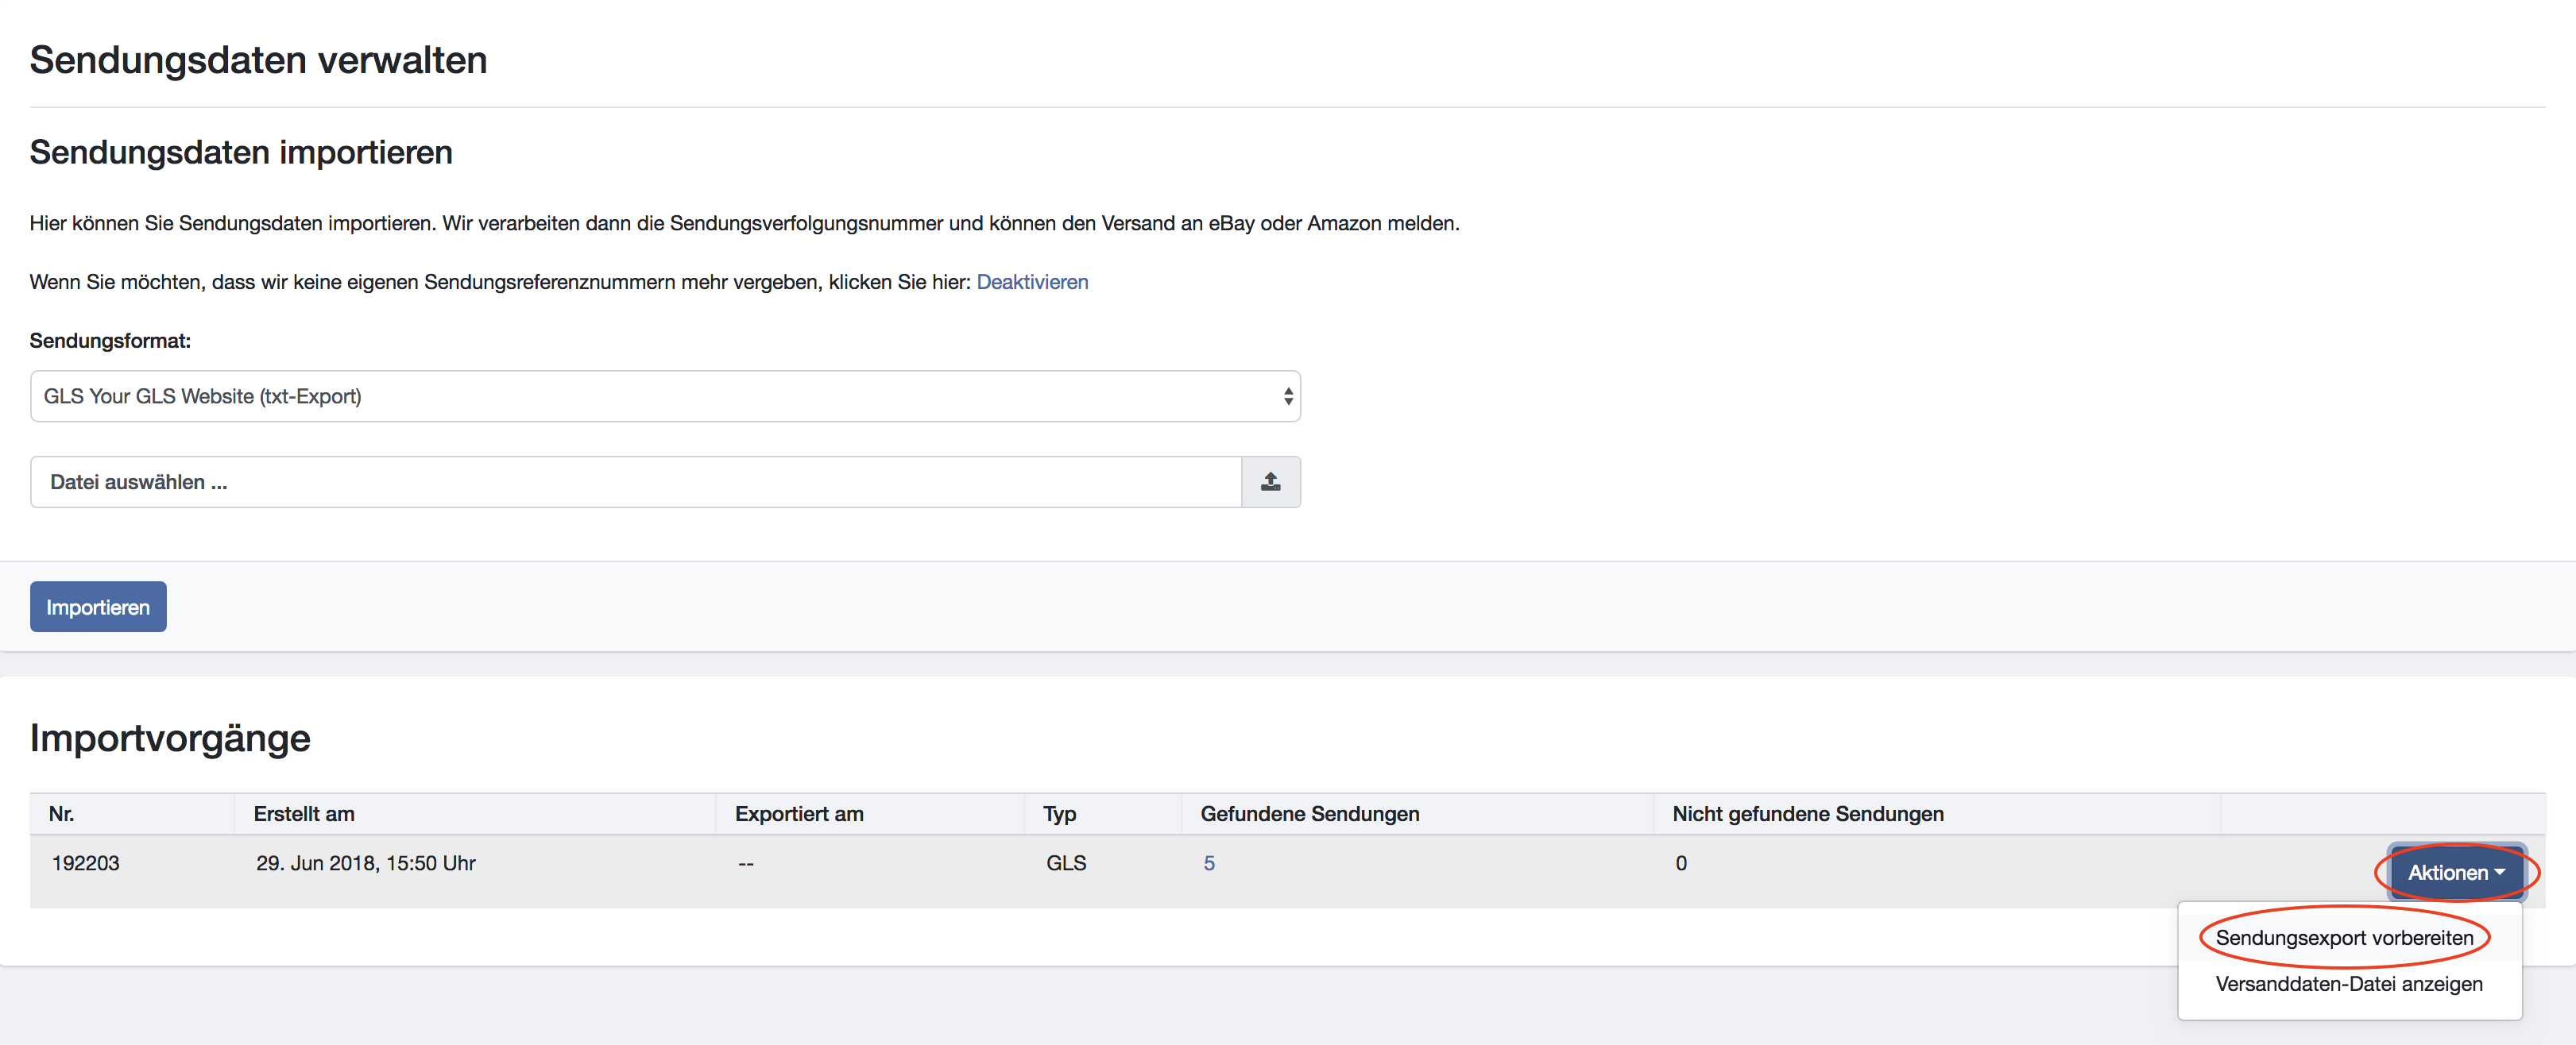The image size is (2576, 1045).
Task: Open the Sendungsformat dropdown
Action: 665,396
